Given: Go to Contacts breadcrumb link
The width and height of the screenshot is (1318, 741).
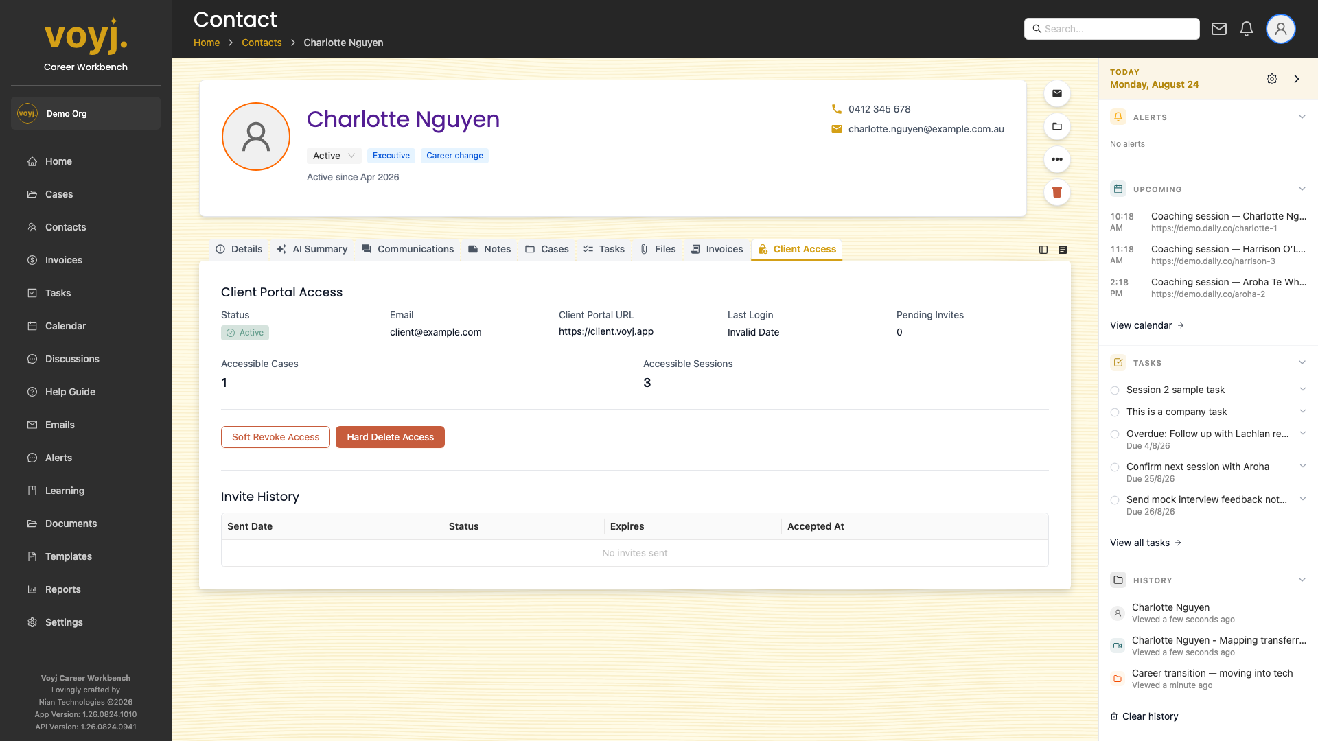Looking at the screenshot, I should pyautogui.click(x=262, y=43).
